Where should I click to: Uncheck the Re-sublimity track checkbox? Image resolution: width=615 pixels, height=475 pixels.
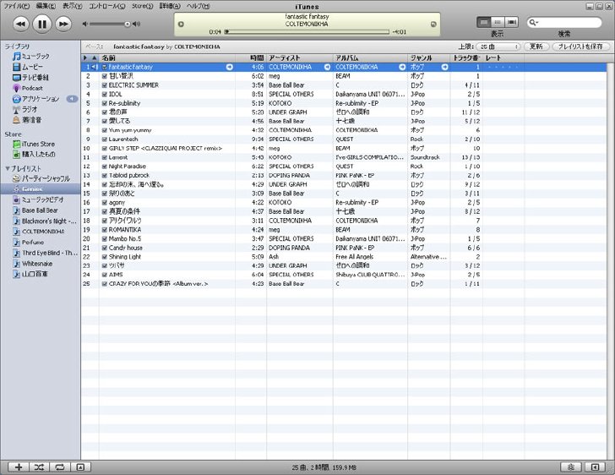click(x=105, y=103)
